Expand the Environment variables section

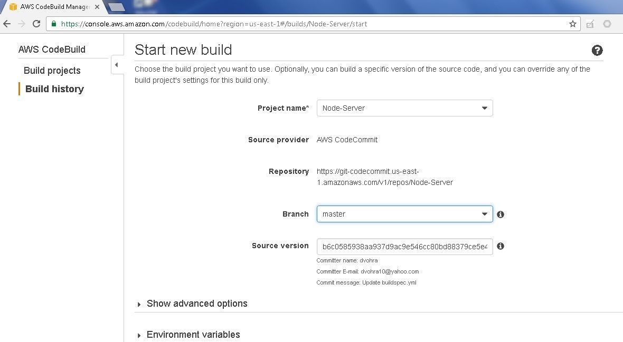188,335
